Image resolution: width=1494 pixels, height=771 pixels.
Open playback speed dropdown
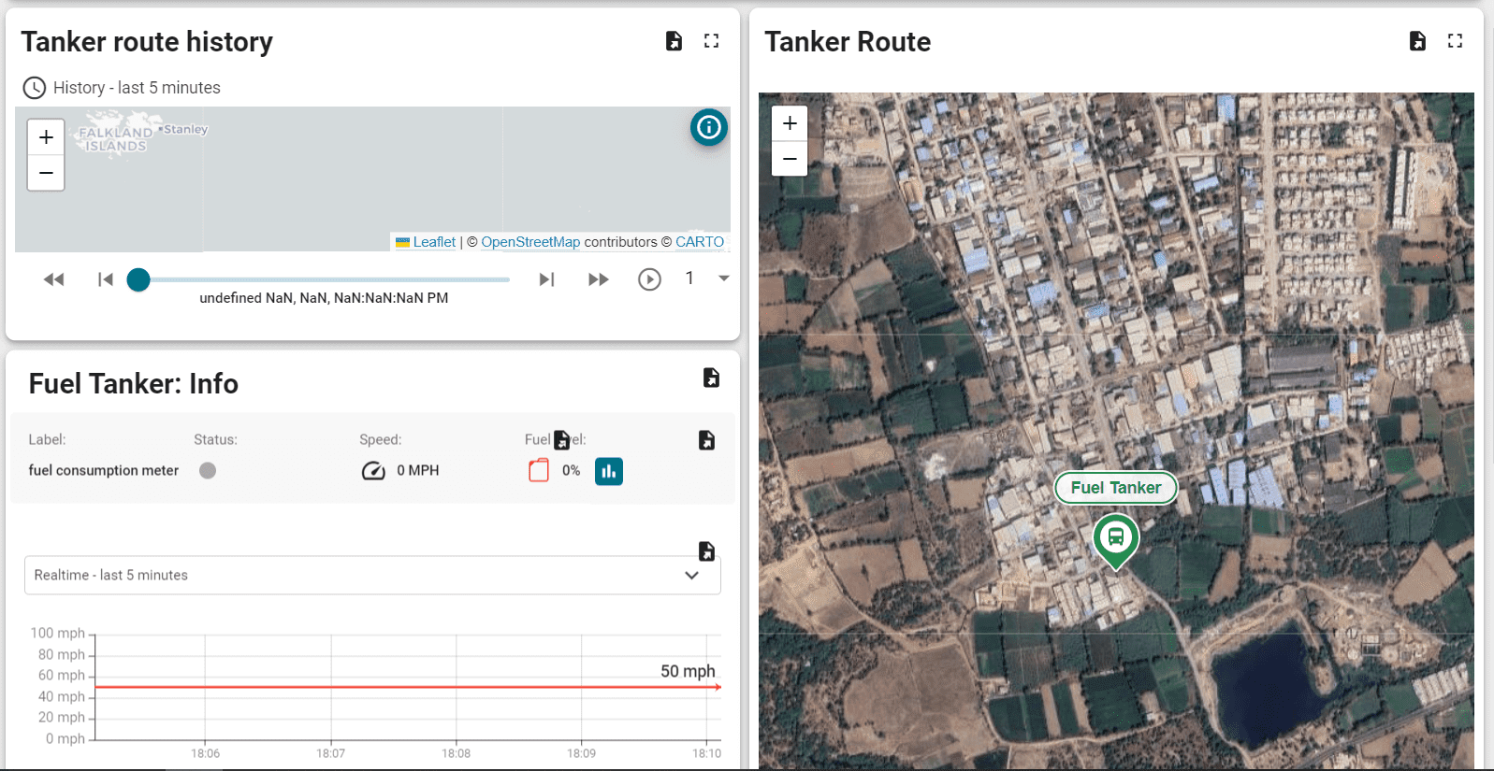pyautogui.click(x=723, y=278)
